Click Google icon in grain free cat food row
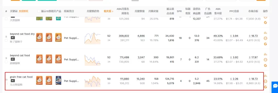Image resolution: width=278 pixels, height=93 pixels. point(265,87)
